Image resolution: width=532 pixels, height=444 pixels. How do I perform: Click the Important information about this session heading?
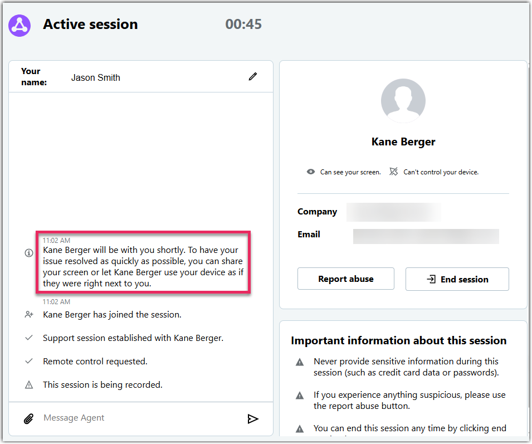(x=398, y=340)
